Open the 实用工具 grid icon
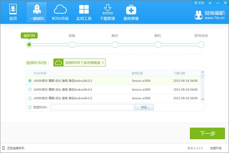229x153 pixels. pos(84,9)
